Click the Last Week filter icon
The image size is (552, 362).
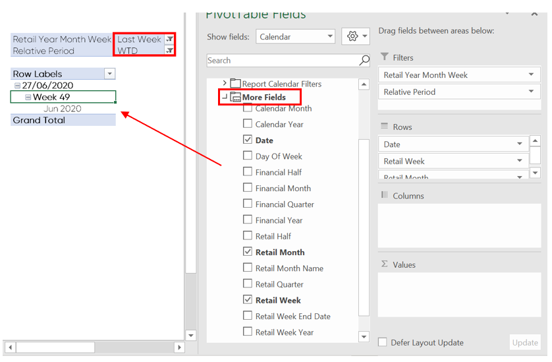point(169,40)
